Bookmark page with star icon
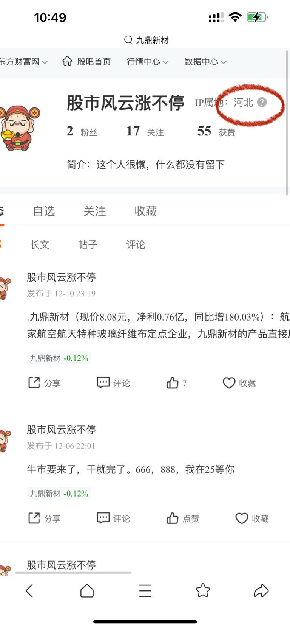Viewport: 290px width, 629px height. coord(203,590)
